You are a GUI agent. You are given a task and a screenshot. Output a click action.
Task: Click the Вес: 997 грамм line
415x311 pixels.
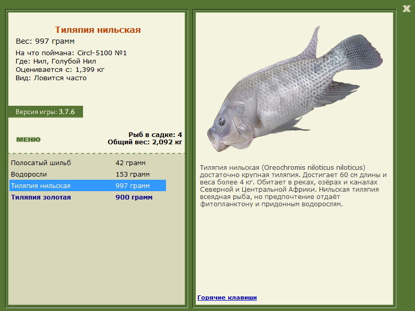(45, 42)
